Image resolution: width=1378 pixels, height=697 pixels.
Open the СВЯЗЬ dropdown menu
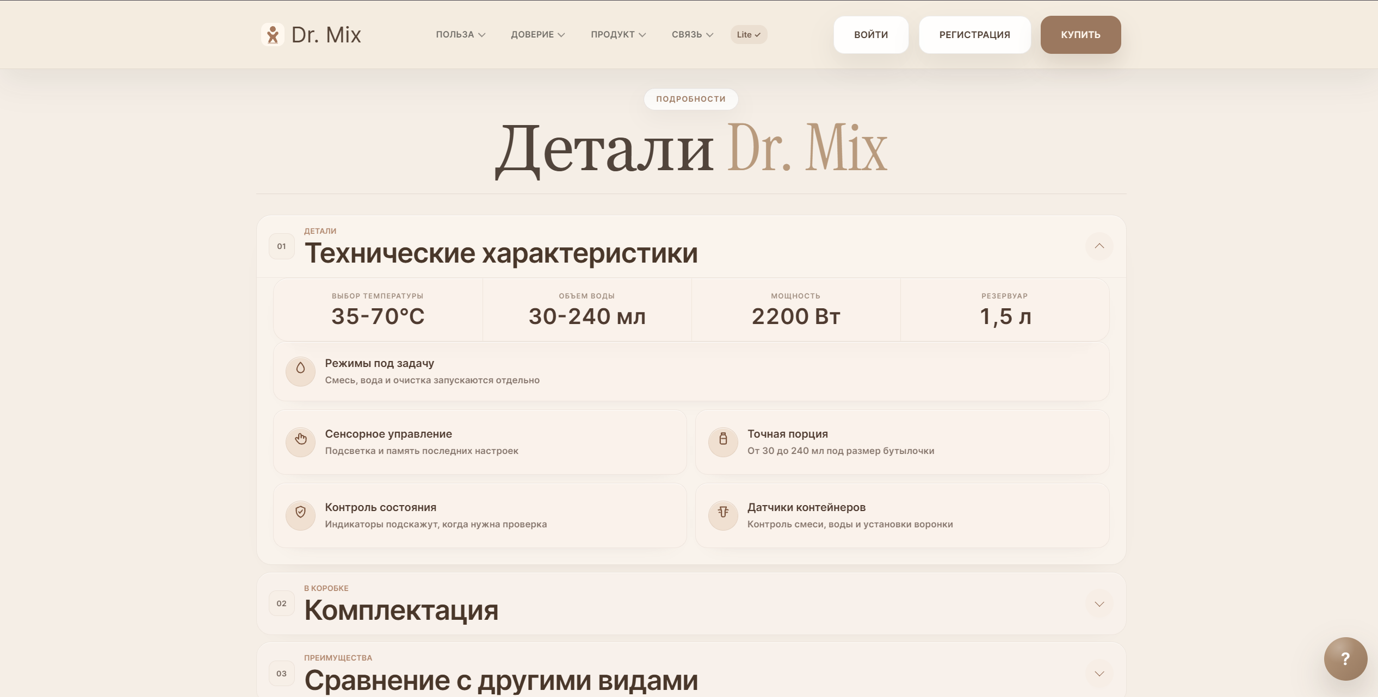(692, 35)
